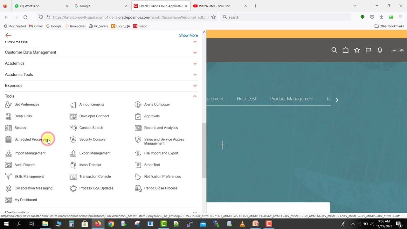
Task: Open Collaboration Messaging icon
Action: [x=9, y=188]
